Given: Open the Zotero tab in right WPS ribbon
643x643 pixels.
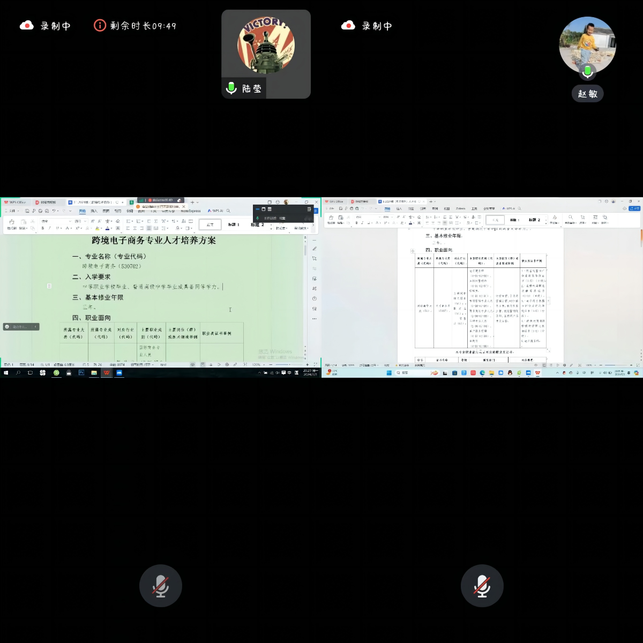Looking at the screenshot, I should click(460, 208).
